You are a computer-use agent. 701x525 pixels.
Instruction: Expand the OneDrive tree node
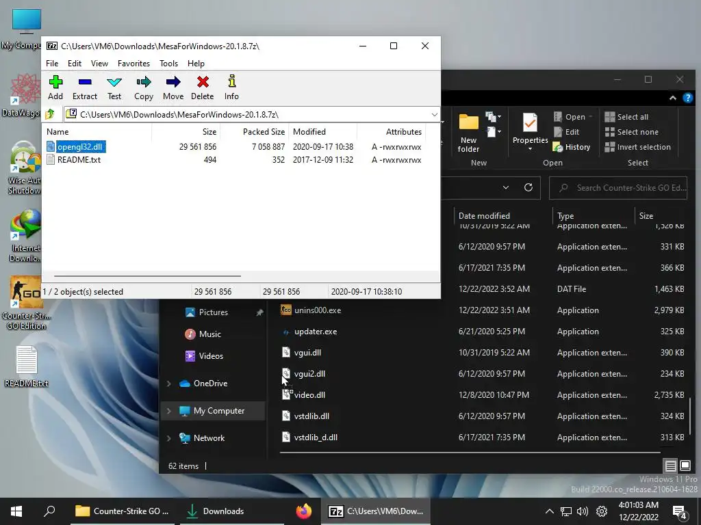[169, 383]
